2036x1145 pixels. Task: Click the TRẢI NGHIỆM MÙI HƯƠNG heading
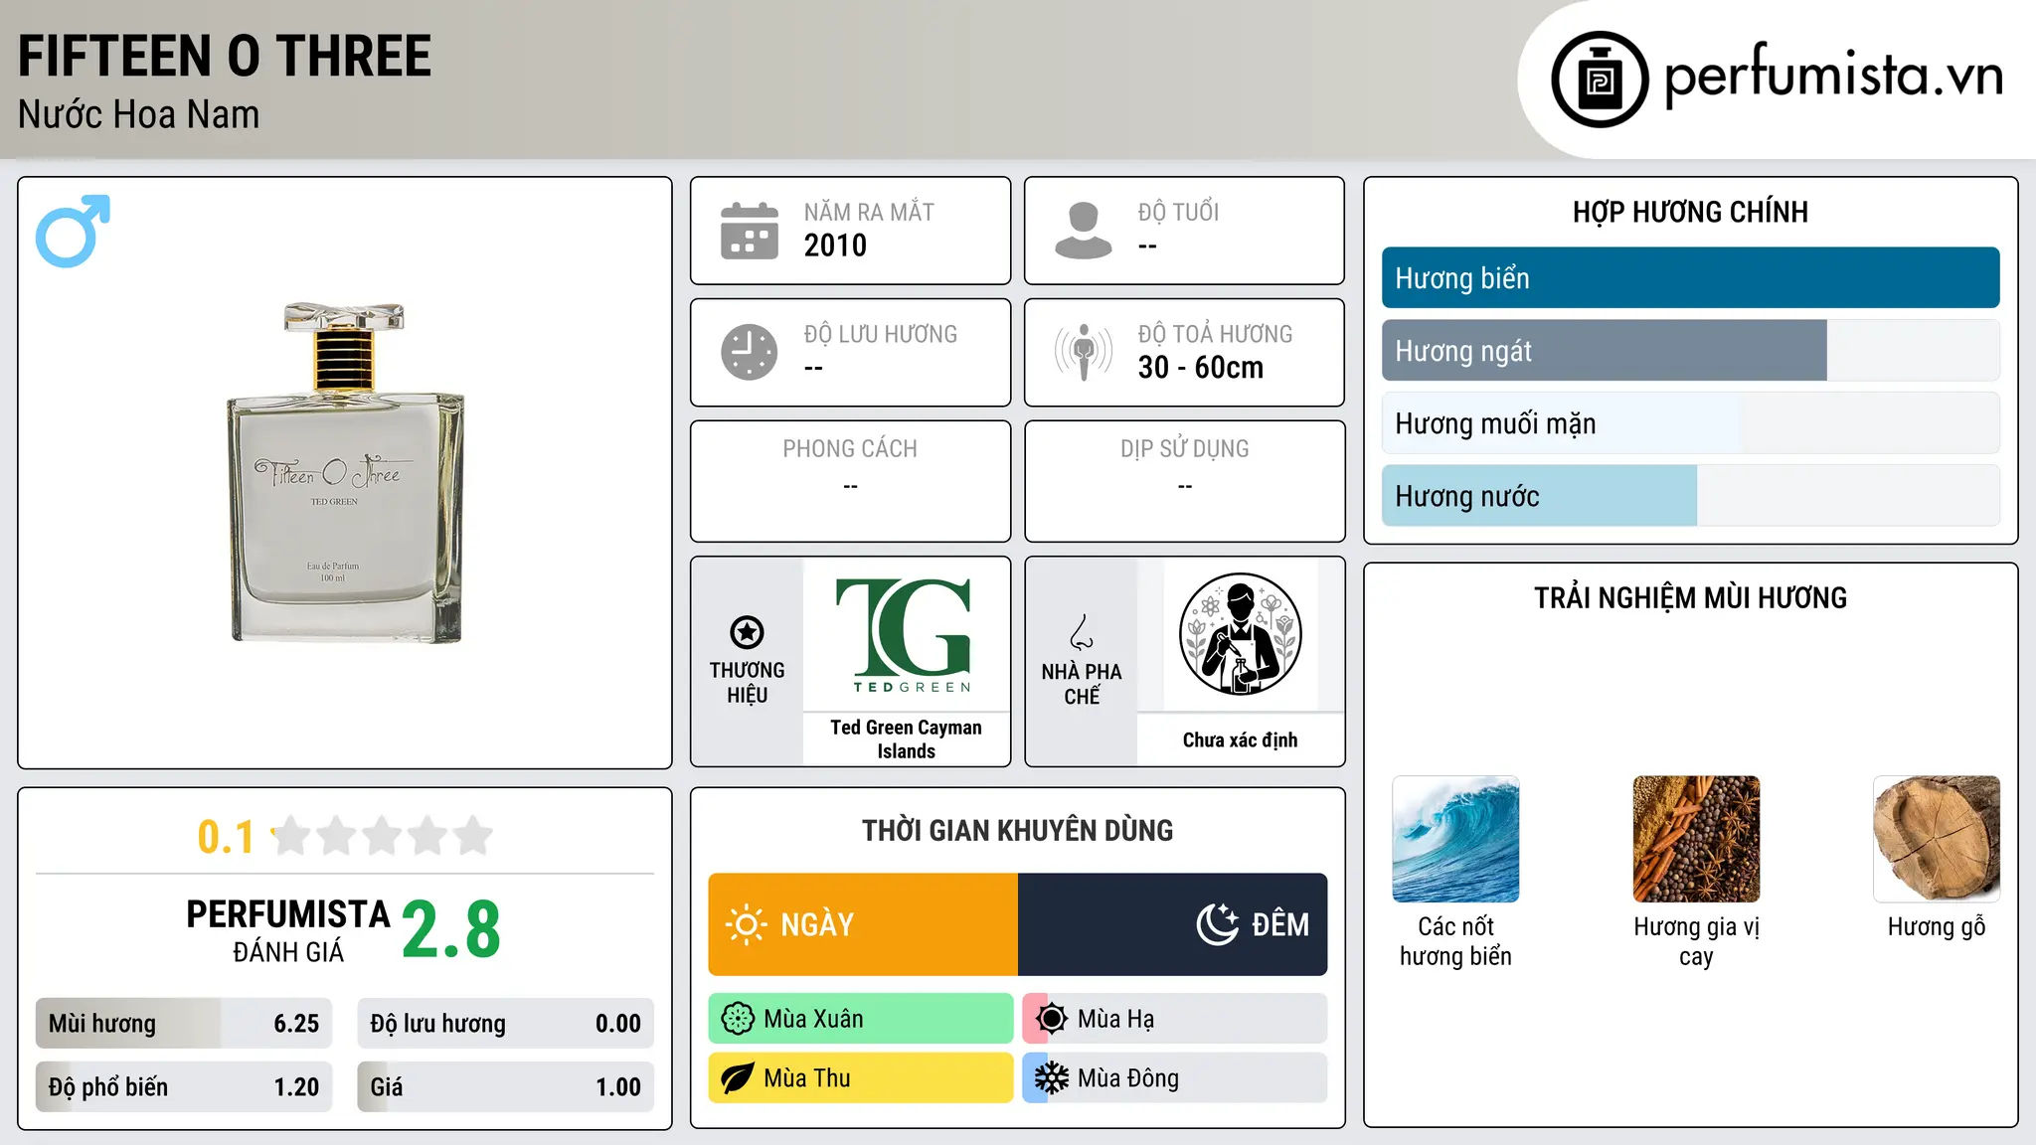(1691, 597)
